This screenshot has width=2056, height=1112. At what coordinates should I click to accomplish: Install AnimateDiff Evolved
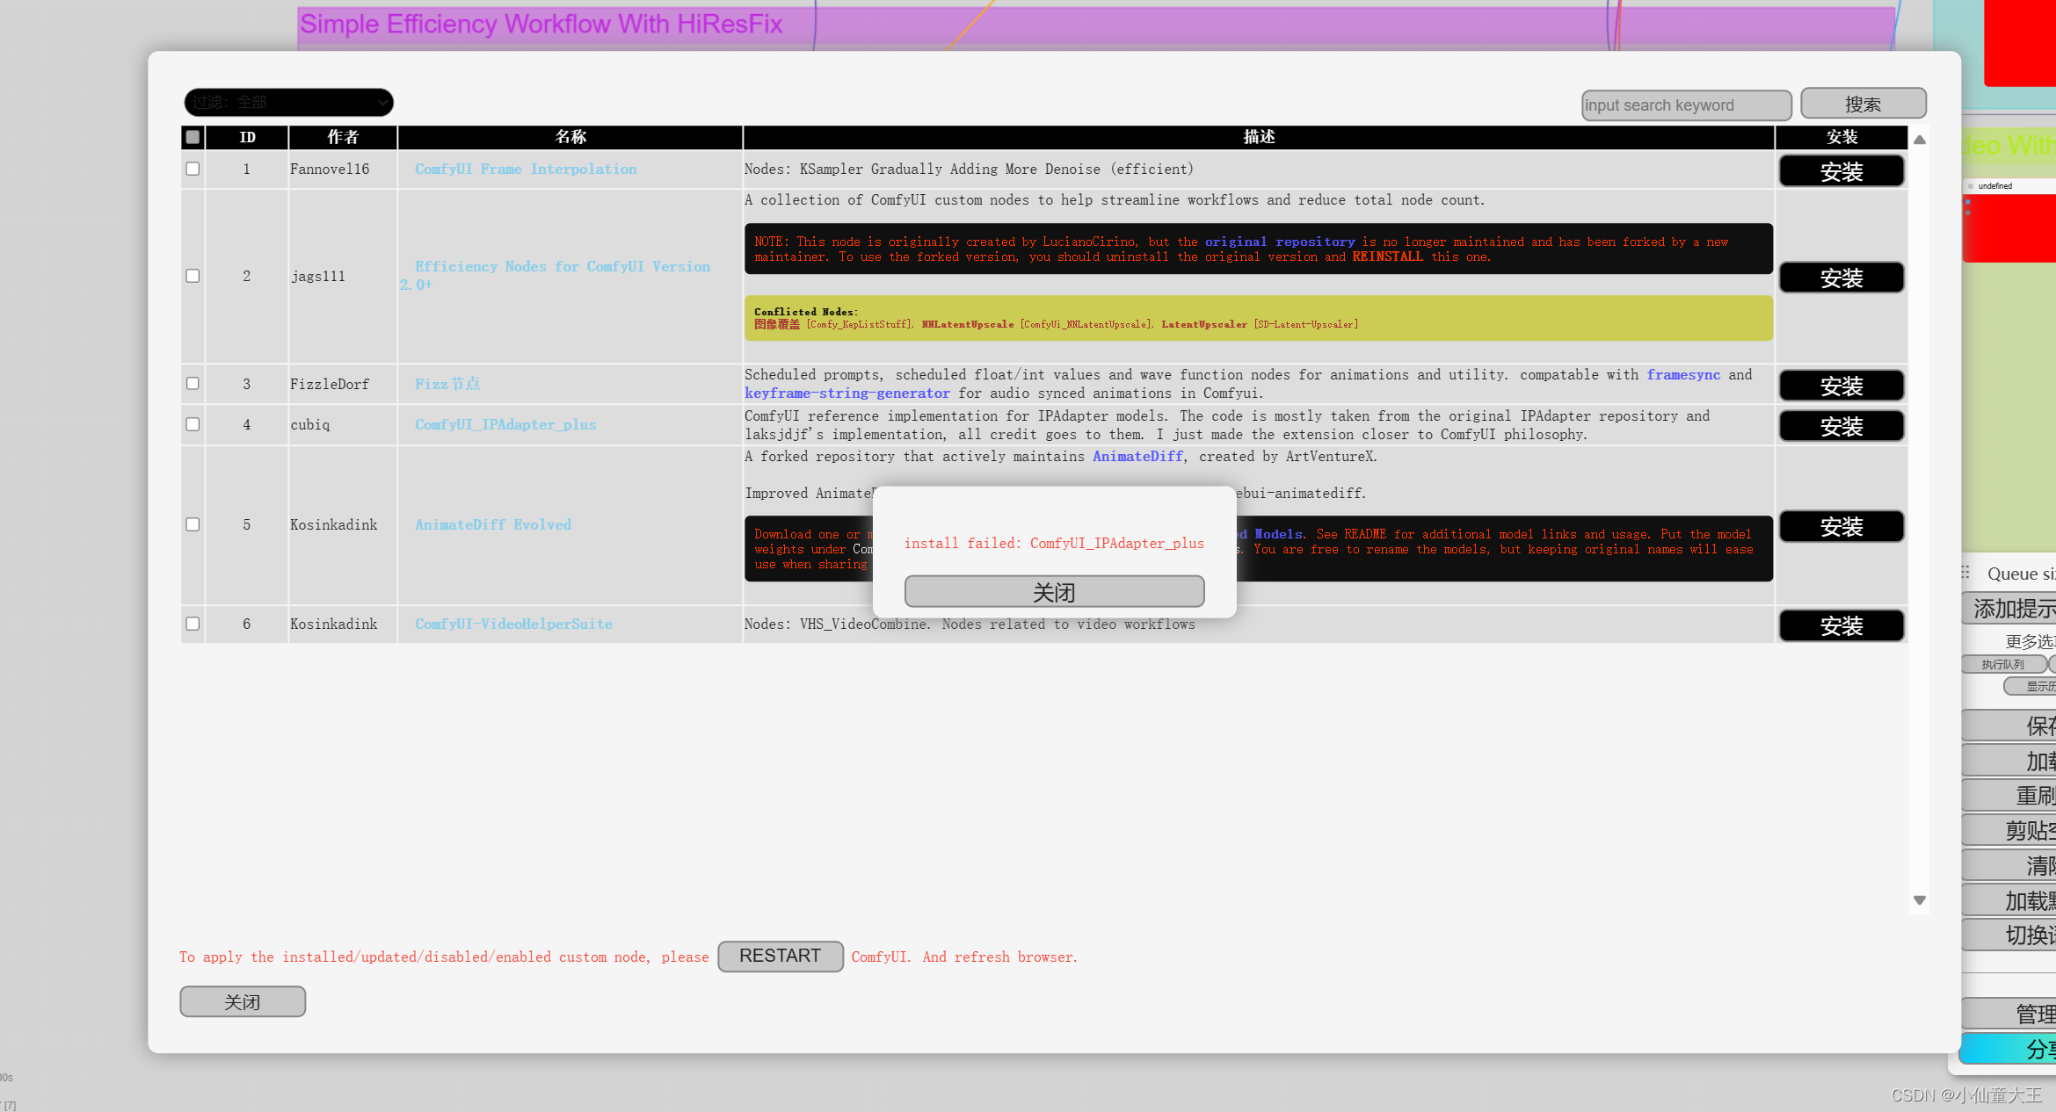(x=1841, y=526)
